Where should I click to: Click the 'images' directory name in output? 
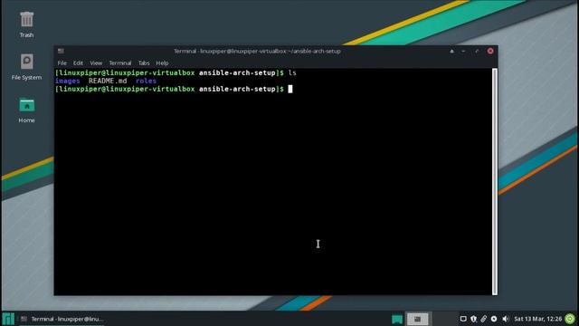coord(67,81)
